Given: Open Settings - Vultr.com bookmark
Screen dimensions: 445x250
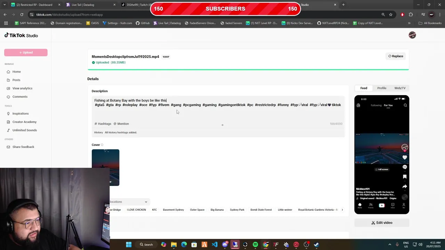Looking at the screenshot, I should pyautogui.click(x=117, y=23).
